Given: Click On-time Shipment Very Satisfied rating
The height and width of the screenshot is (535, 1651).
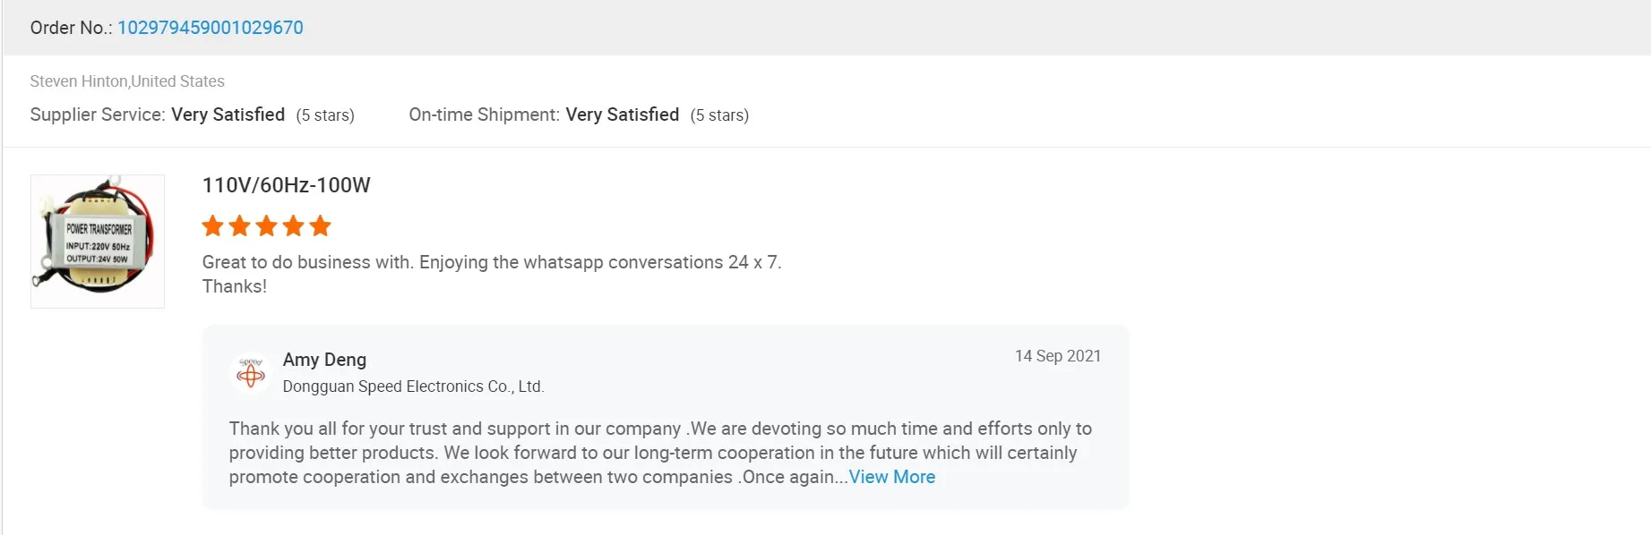Looking at the screenshot, I should tap(622, 115).
